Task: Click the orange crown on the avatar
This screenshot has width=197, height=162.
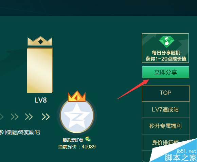Action: click(77, 96)
